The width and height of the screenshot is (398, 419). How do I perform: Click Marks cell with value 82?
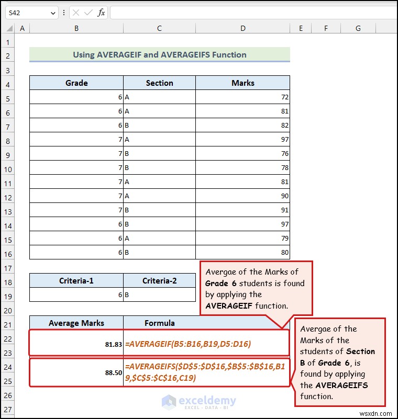point(242,126)
